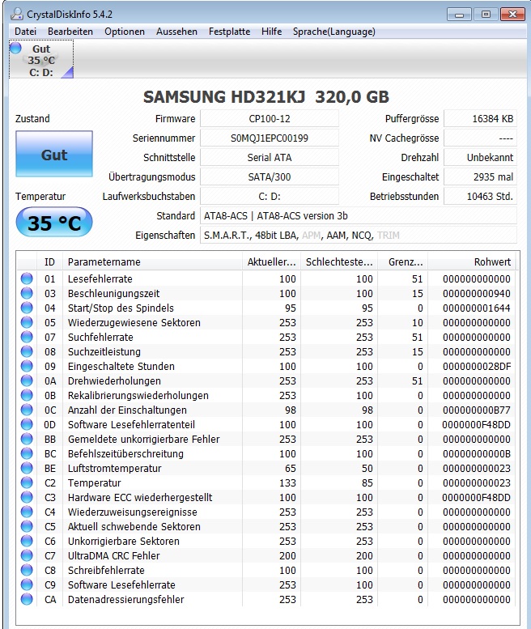Click status orb beside UltraDMA CRC Fehler
Image resolution: width=531 pixels, height=629 pixels.
[27, 555]
